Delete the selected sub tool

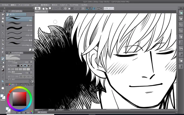click(x=33, y=50)
